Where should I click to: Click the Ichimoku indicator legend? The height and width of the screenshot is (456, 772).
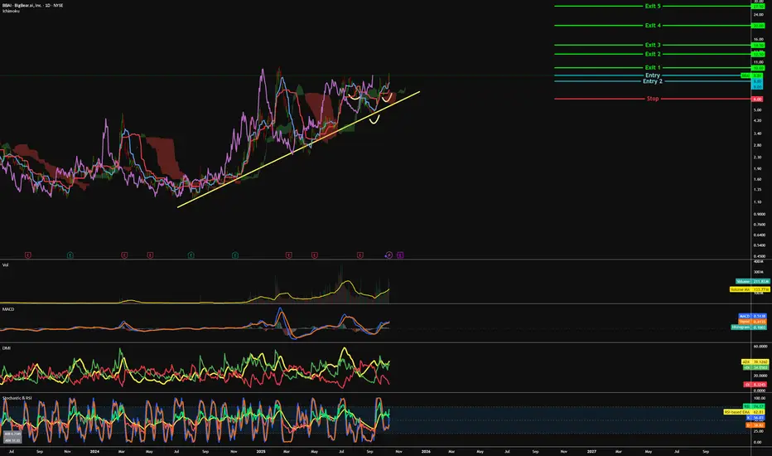click(11, 11)
